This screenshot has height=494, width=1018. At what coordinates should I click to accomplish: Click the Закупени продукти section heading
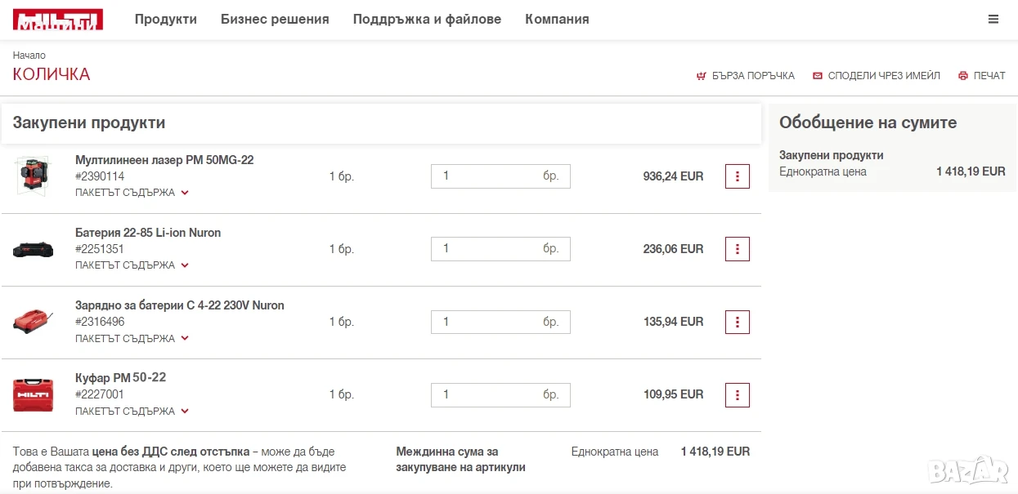point(89,122)
